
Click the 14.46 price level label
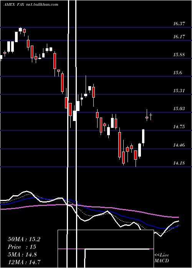179,145
